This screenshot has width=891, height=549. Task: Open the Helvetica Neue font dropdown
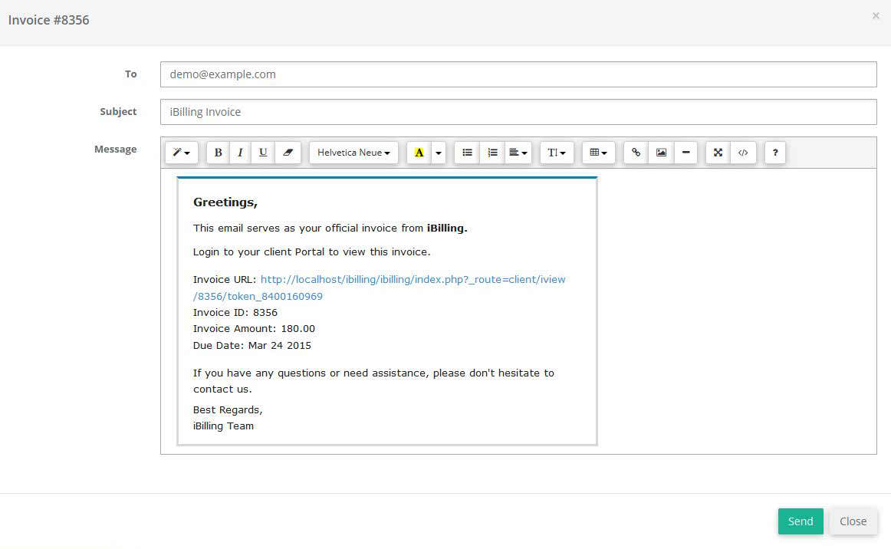click(353, 153)
